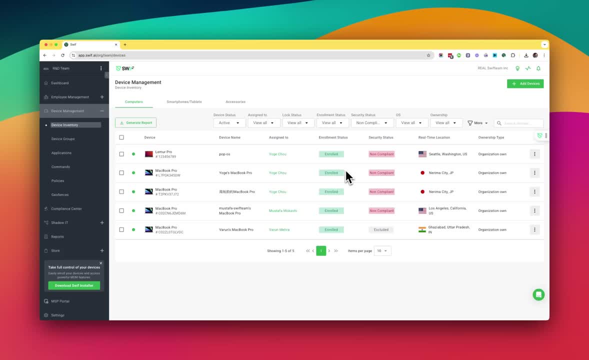Open browser downloads icon

(x=526, y=55)
